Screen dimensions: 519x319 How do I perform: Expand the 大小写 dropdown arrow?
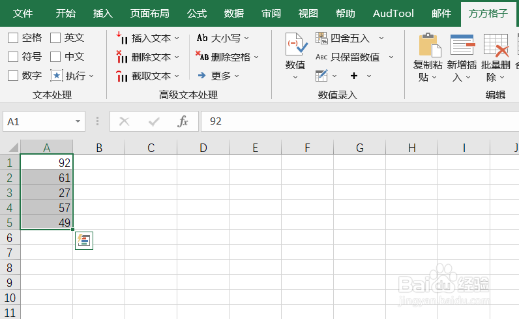coord(246,38)
